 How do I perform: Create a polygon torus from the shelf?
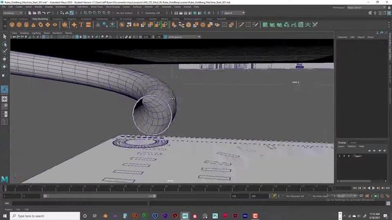pyautogui.click(x=40, y=24)
